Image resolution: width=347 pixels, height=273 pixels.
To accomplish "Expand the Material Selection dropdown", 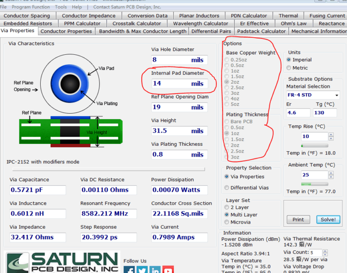I will click(x=337, y=95).
